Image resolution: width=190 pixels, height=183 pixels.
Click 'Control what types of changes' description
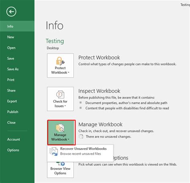coord(127,64)
